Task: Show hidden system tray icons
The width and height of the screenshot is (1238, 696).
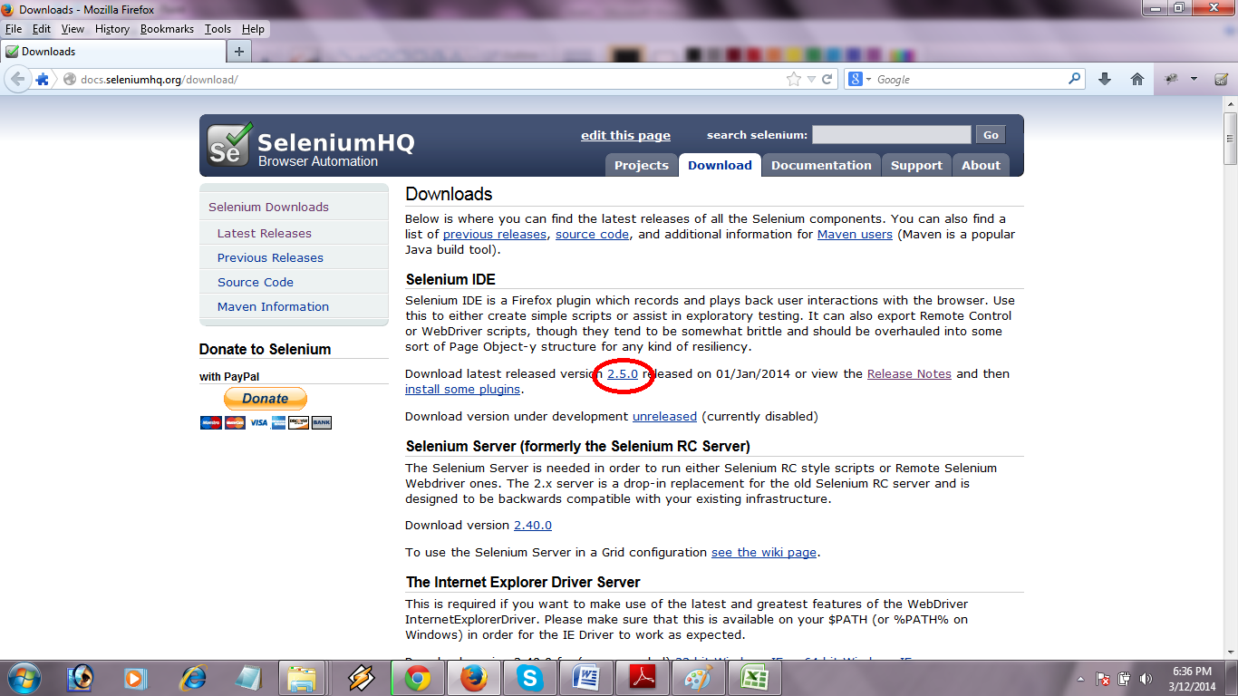Action: tap(1080, 678)
